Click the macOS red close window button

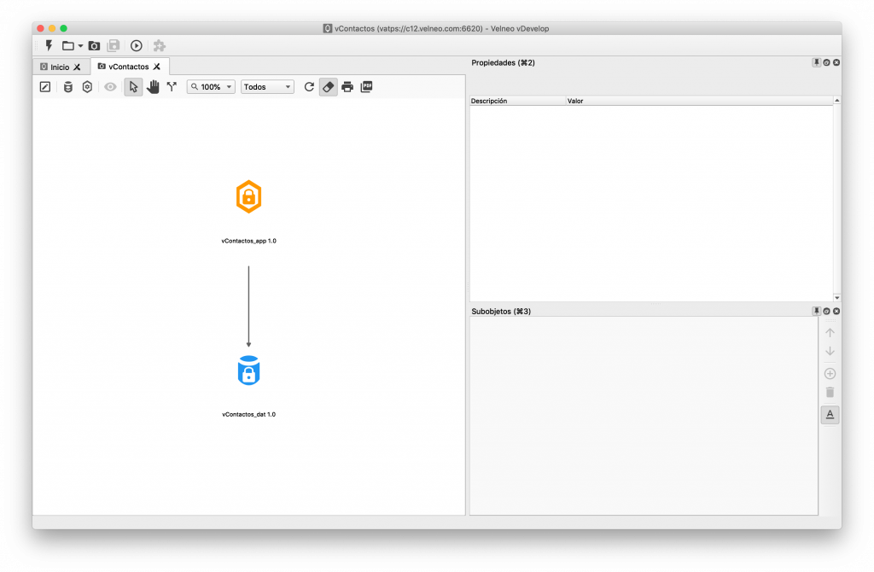coord(41,28)
